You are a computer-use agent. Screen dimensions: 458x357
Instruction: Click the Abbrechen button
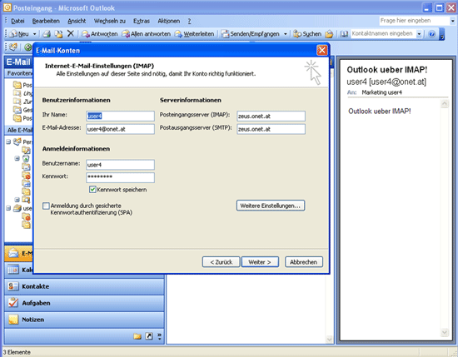click(303, 262)
